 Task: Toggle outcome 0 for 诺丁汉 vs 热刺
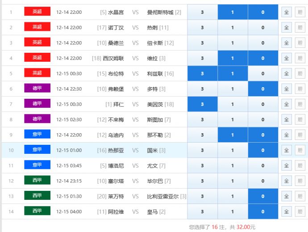click(263, 28)
